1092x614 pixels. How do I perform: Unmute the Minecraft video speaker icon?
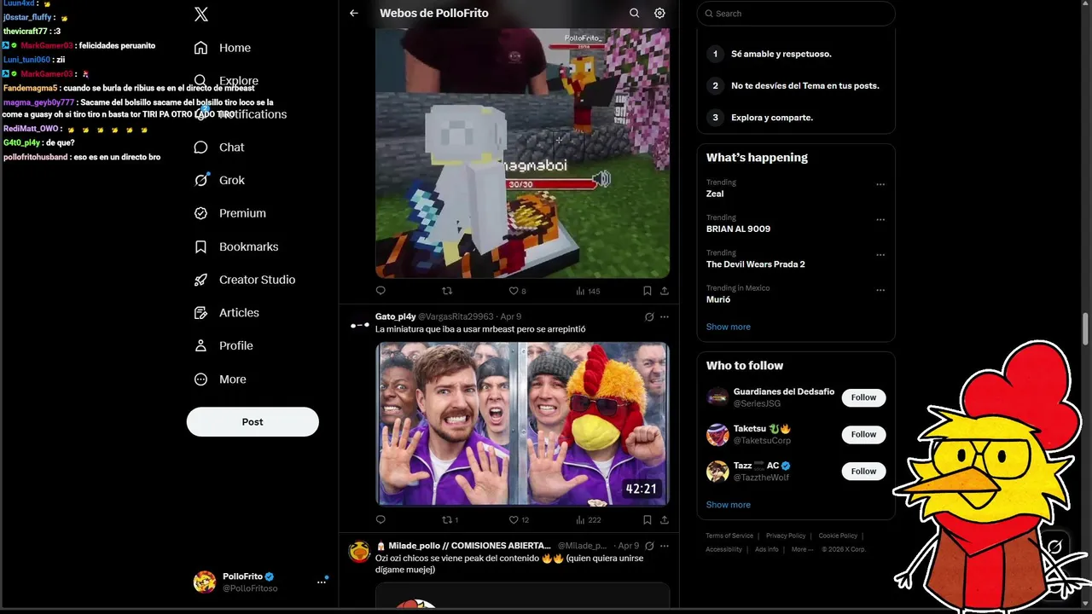[602, 179]
